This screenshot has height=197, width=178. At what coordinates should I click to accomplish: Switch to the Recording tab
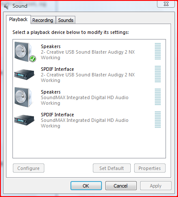(43, 20)
